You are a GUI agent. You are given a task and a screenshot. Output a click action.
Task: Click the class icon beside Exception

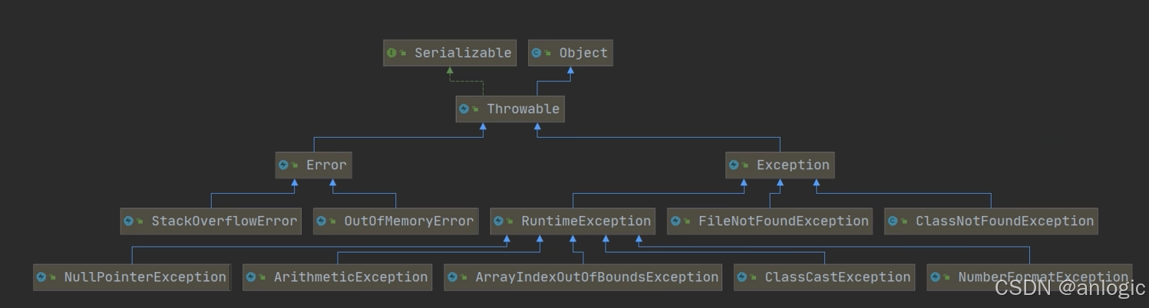coord(735,165)
